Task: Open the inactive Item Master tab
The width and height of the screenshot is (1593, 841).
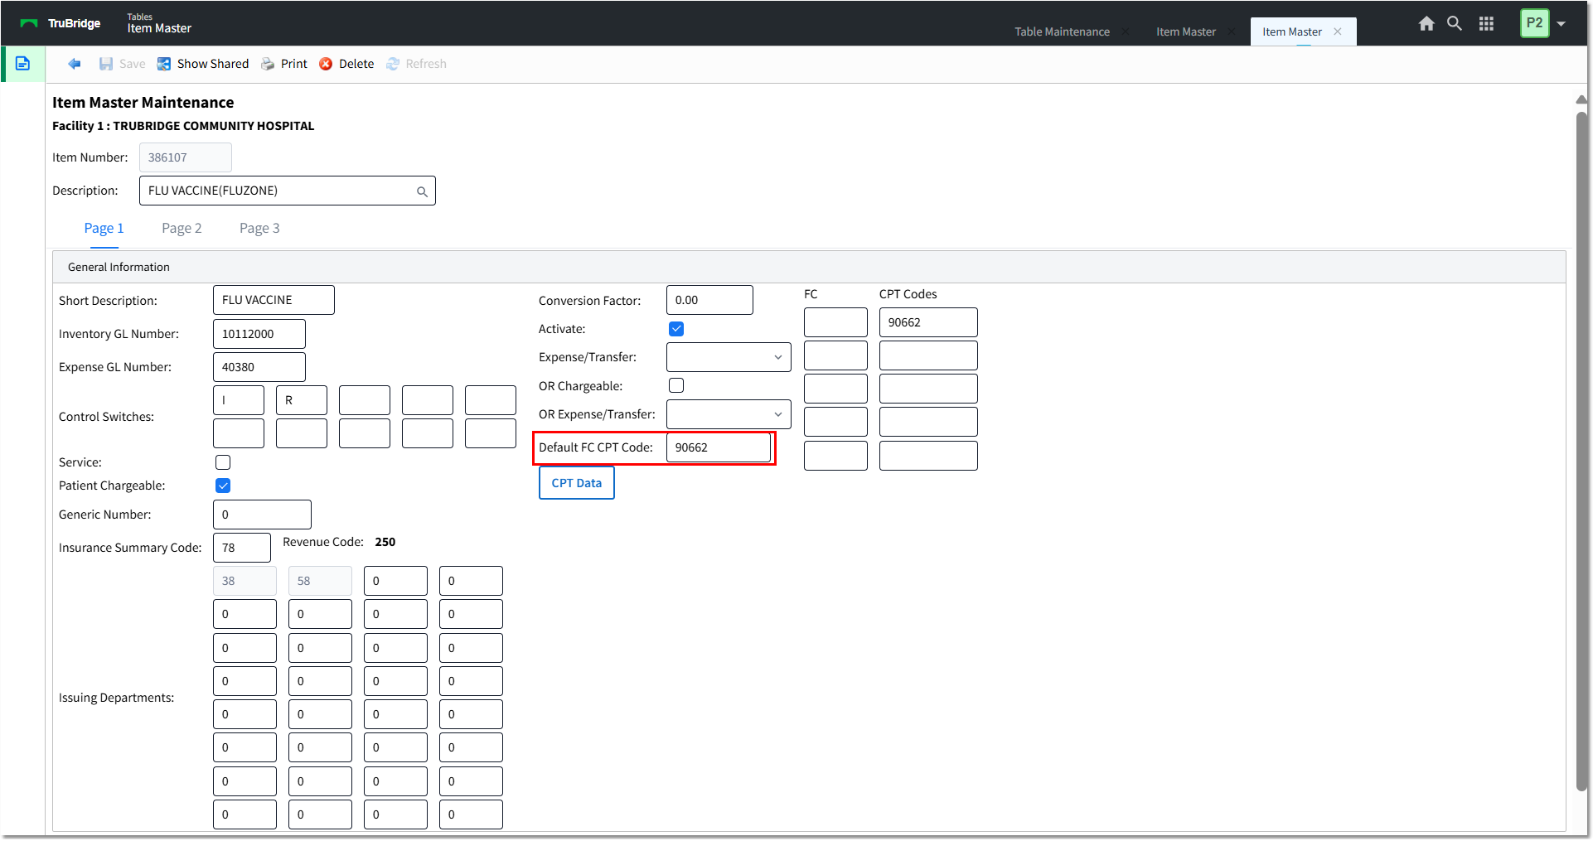Action: [1186, 31]
